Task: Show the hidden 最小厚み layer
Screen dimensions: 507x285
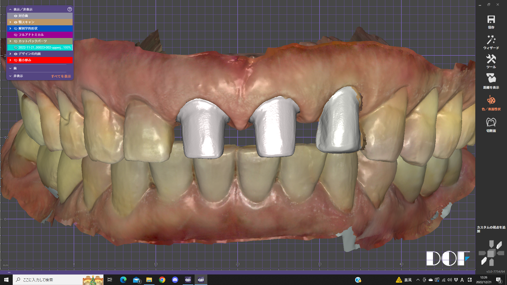Action: [x=16, y=60]
